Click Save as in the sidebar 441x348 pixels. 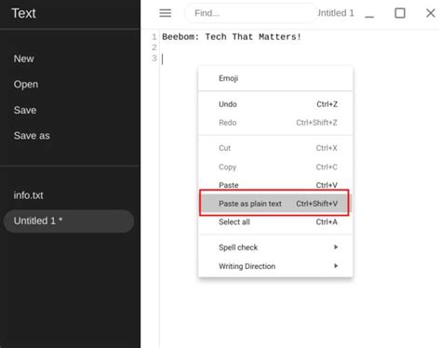pyautogui.click(x=32, y=136)
